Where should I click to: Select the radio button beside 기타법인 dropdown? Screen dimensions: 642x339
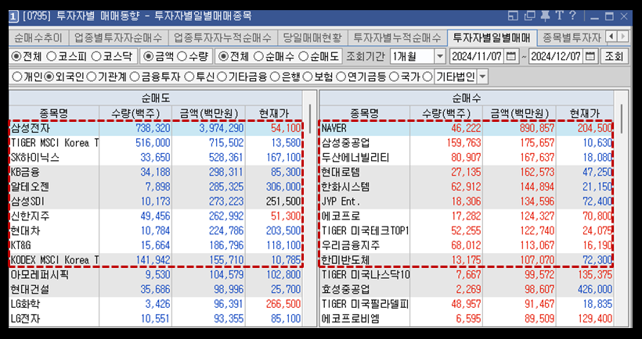point(427,77)
